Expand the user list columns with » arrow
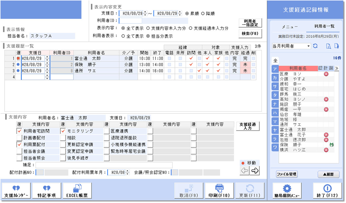Screen dimensions: 346x203 [336, 68]
